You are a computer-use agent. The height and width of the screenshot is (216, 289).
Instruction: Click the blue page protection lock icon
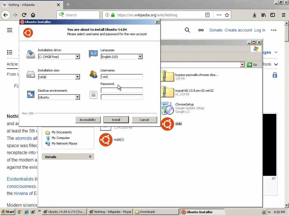point(275,75)
